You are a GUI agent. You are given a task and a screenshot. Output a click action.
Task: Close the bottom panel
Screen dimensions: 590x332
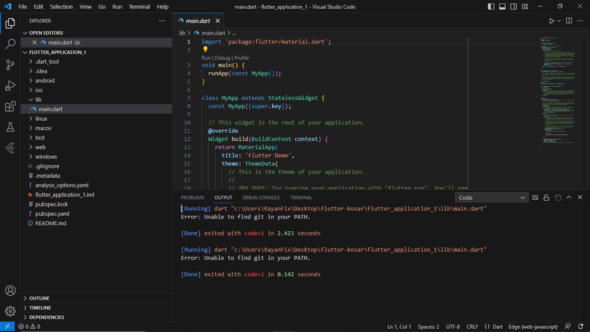tap(580, 198)
